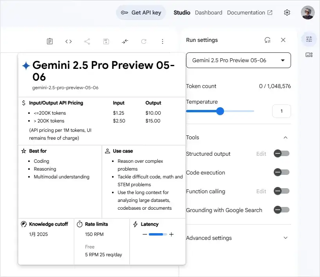Click the Get code brackets icon
This screenshot has height=277, width=320.
(69, 41)
